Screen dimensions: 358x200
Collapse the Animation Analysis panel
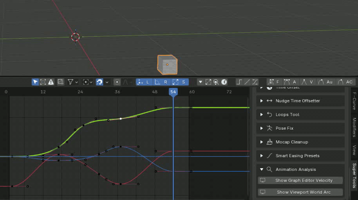point(261,169)
